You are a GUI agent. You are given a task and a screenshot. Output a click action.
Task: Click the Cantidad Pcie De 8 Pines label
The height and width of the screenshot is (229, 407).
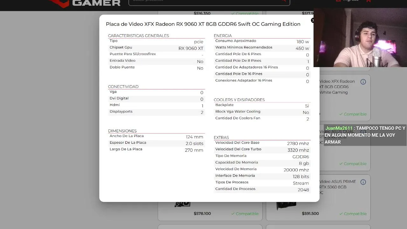point(238,60)
